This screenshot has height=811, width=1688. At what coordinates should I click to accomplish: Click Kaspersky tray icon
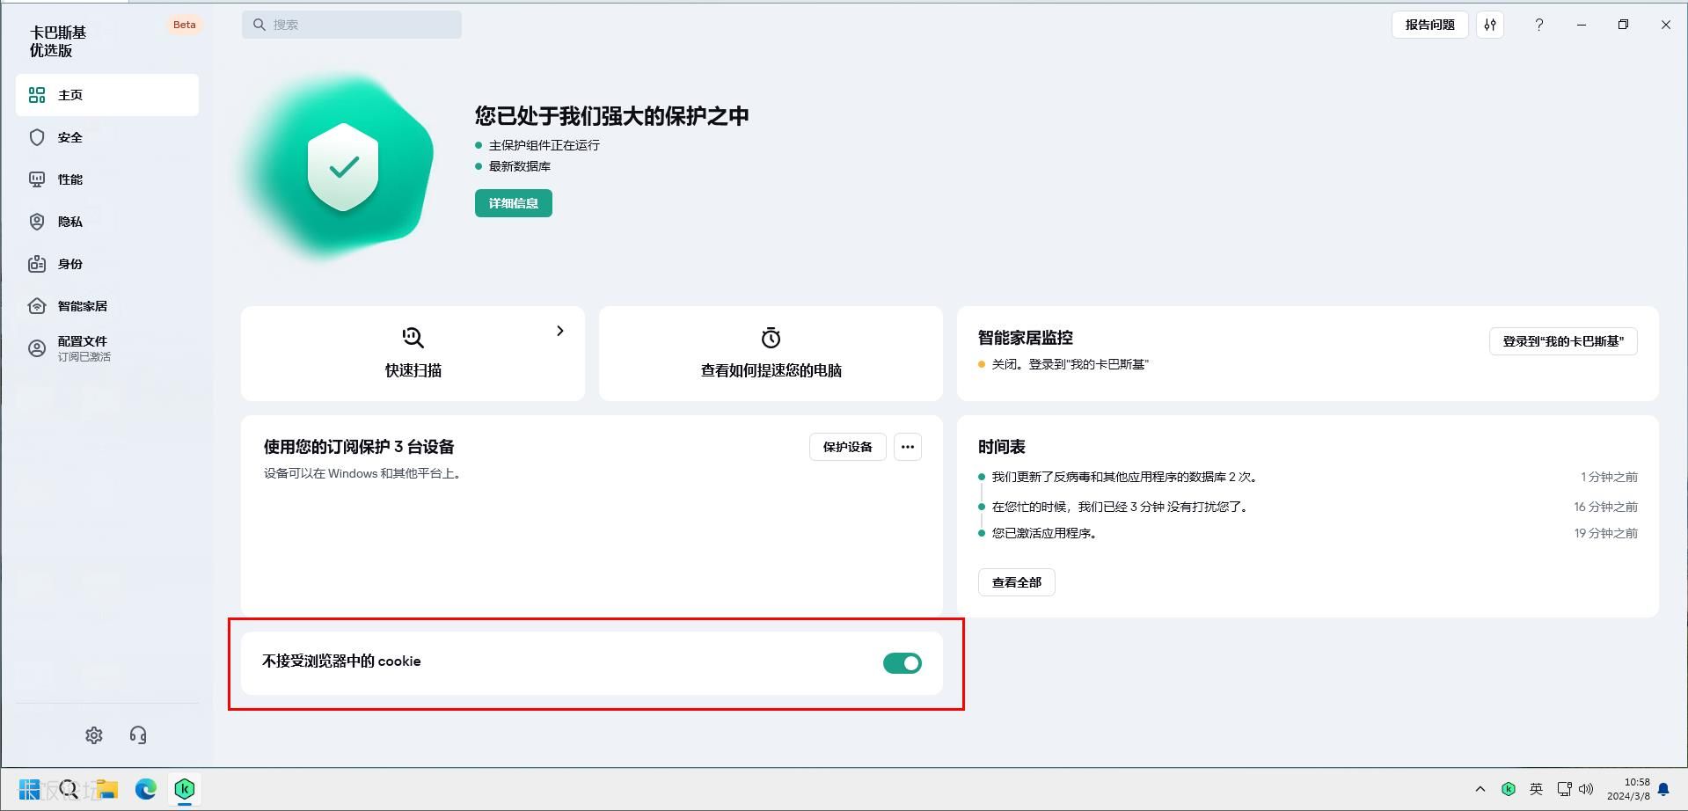point(1509,789)
